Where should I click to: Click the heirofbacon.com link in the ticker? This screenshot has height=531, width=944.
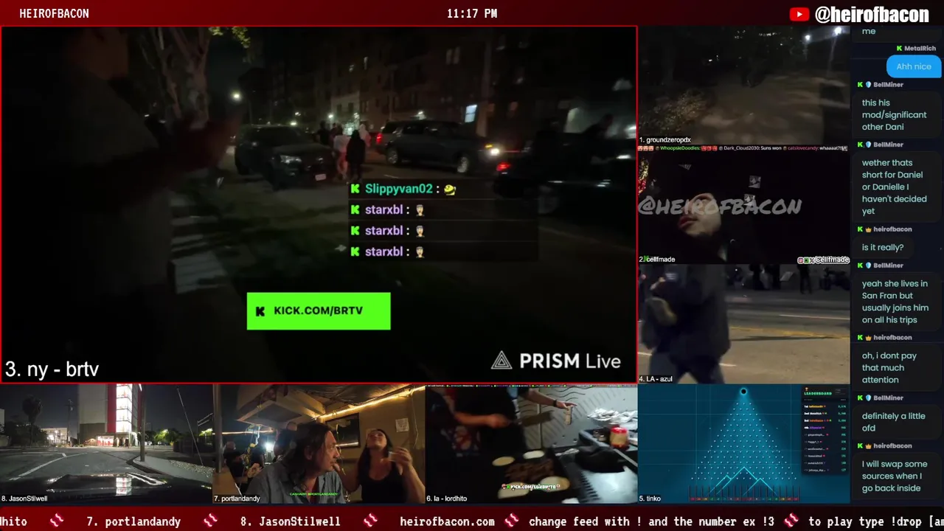point(447,521)
